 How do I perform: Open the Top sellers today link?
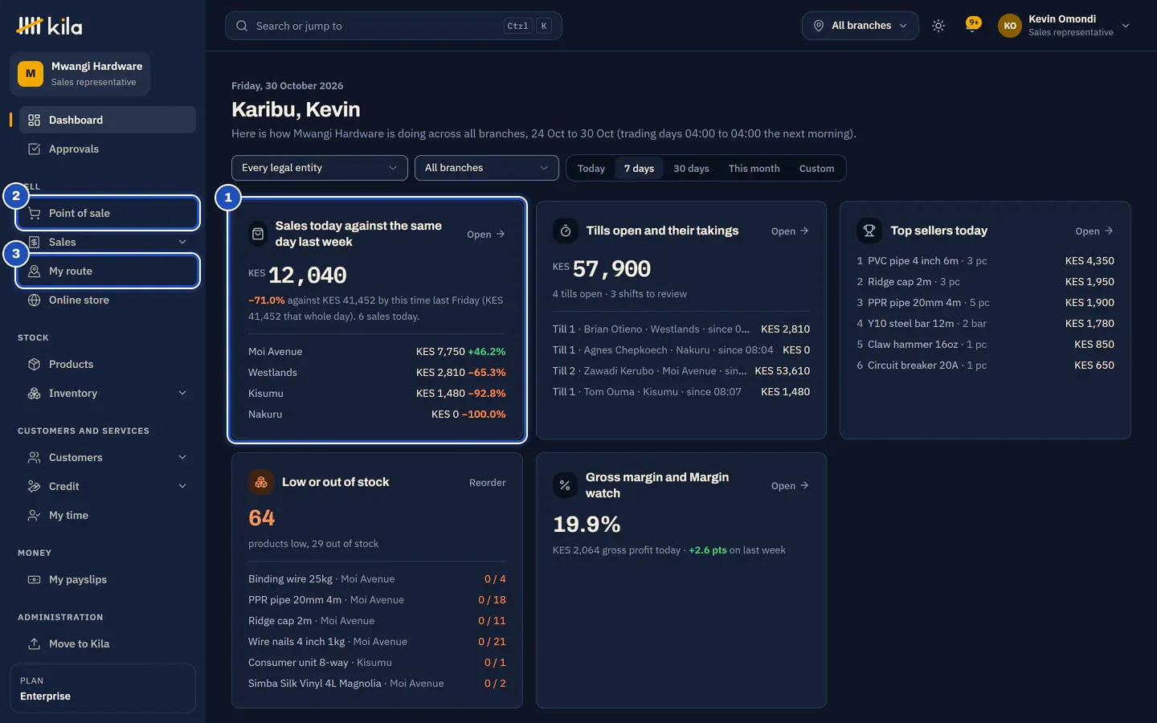tap(1094, 231)
